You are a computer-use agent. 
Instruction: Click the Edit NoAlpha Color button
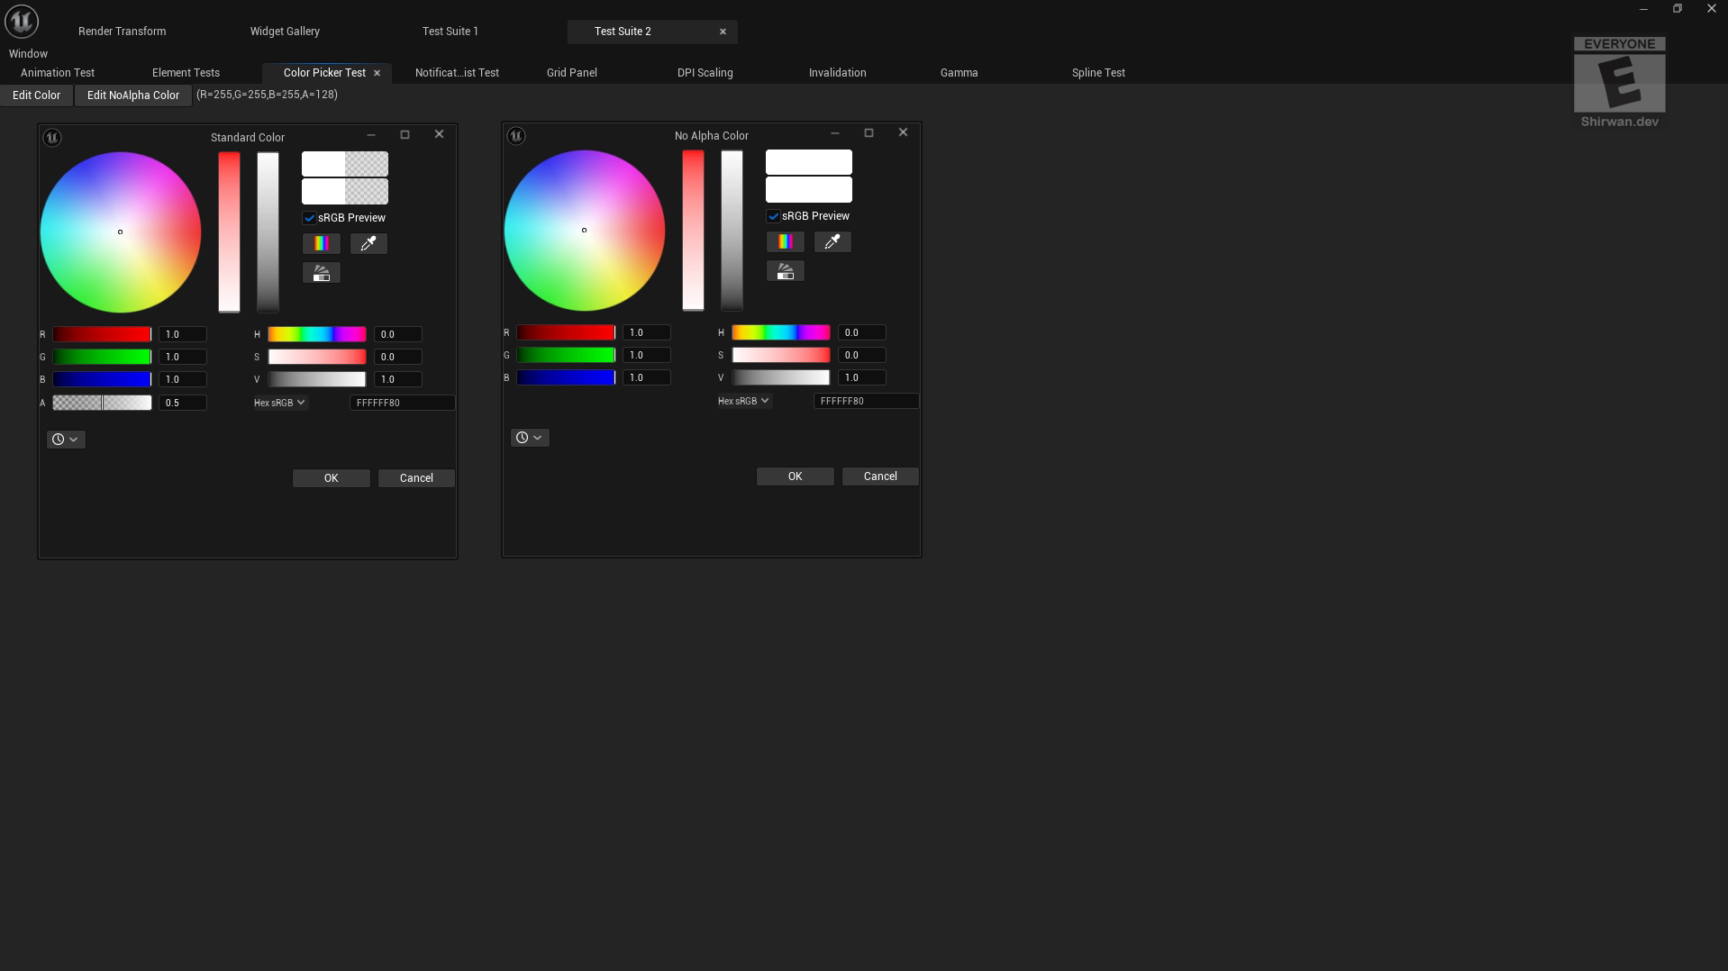point(133,95)
